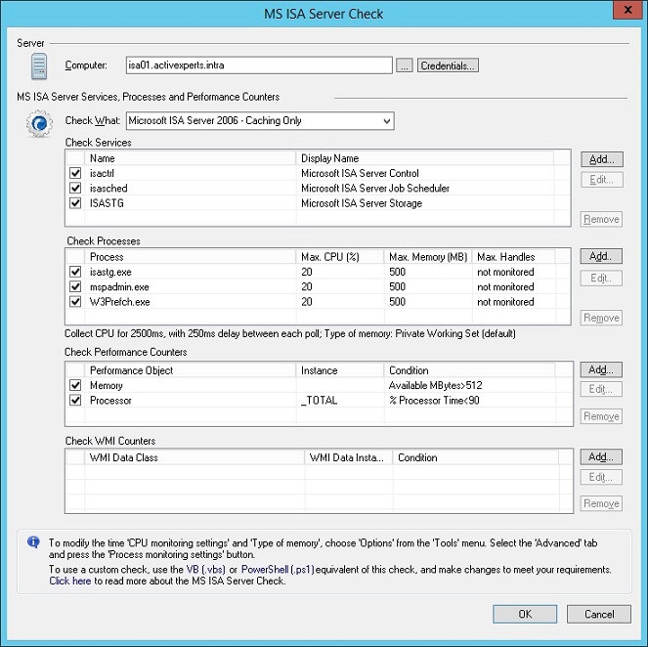Click Add in Check Services section
This screenshot has width=648, height=647.
(601, 159)
